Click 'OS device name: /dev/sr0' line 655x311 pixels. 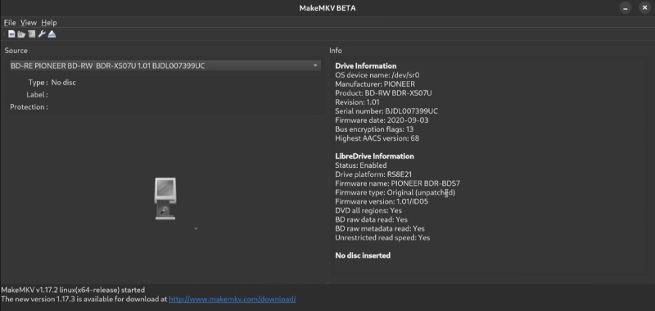point(377,75)
